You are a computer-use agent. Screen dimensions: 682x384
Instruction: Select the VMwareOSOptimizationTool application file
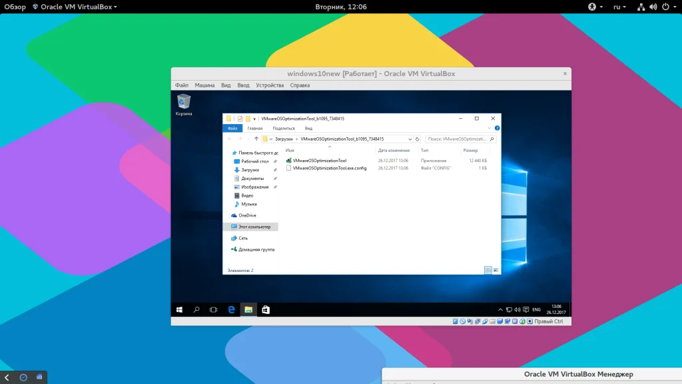[320, 161]
